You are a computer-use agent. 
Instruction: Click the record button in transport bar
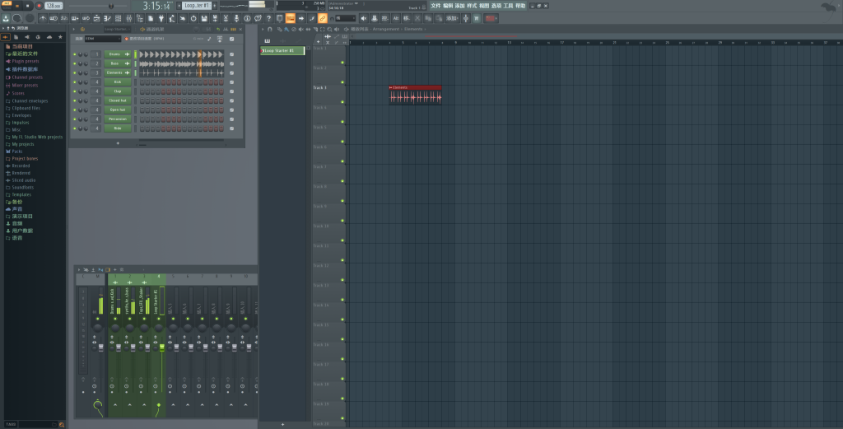click(x=39, y=6)
